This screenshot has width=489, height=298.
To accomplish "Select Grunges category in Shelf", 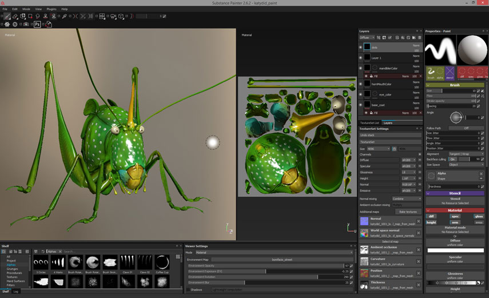I will [x=13, y=269].
